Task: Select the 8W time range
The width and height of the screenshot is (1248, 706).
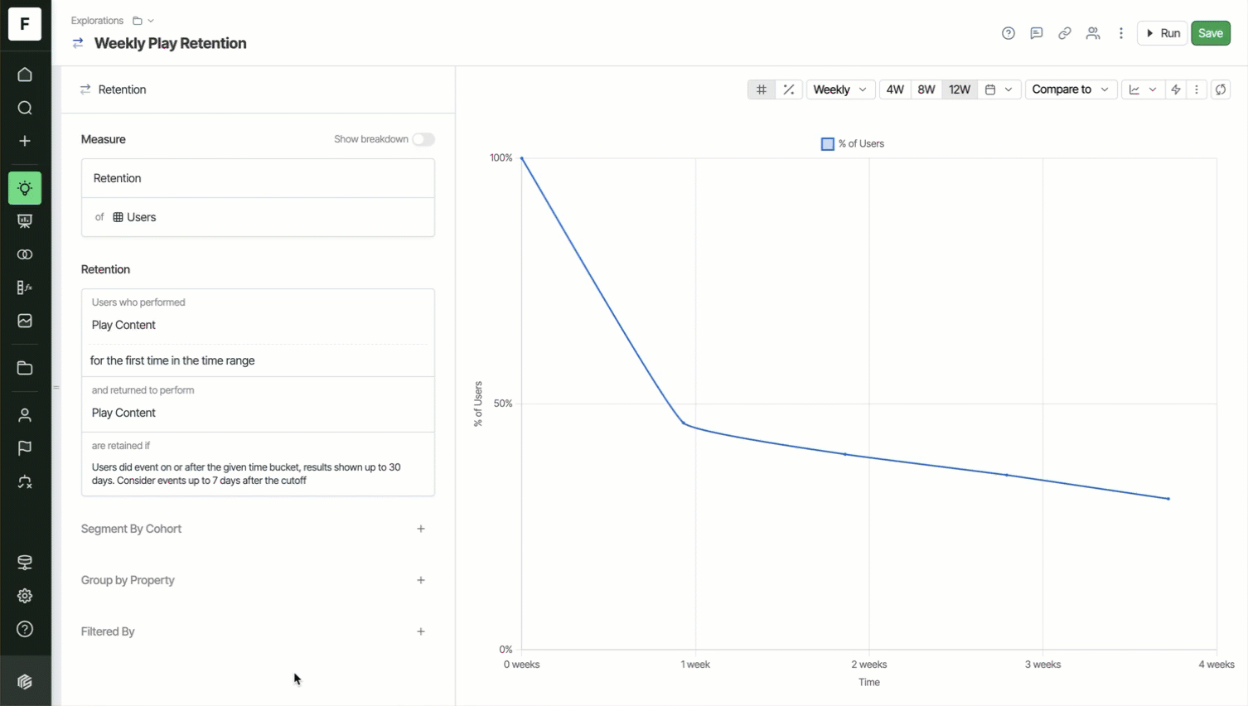Action: coord(926,89)
